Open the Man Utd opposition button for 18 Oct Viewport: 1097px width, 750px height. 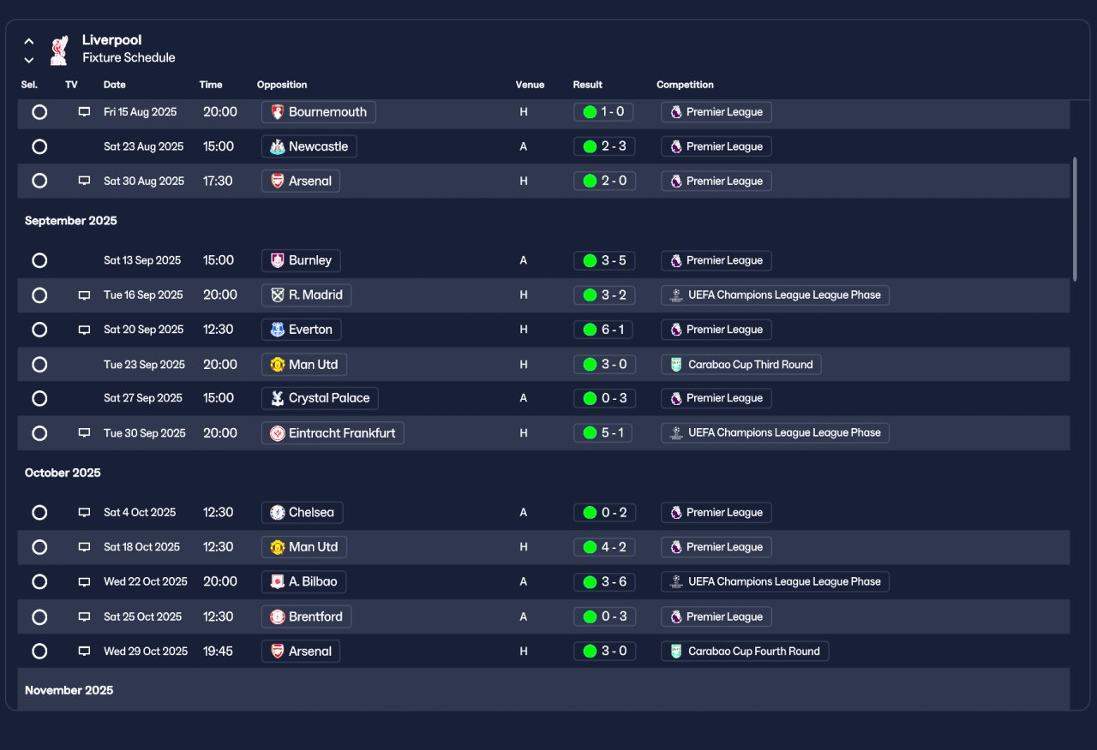pyautogui.click(x=304, y=547)
